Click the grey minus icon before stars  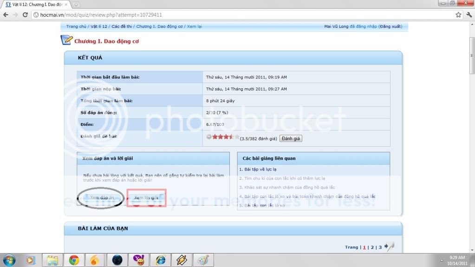coord(209,137)
